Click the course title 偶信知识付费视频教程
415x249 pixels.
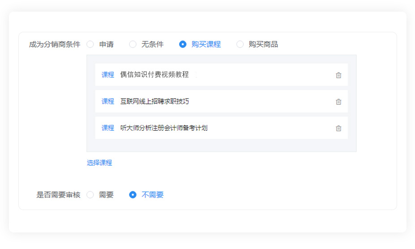point(154,75)
